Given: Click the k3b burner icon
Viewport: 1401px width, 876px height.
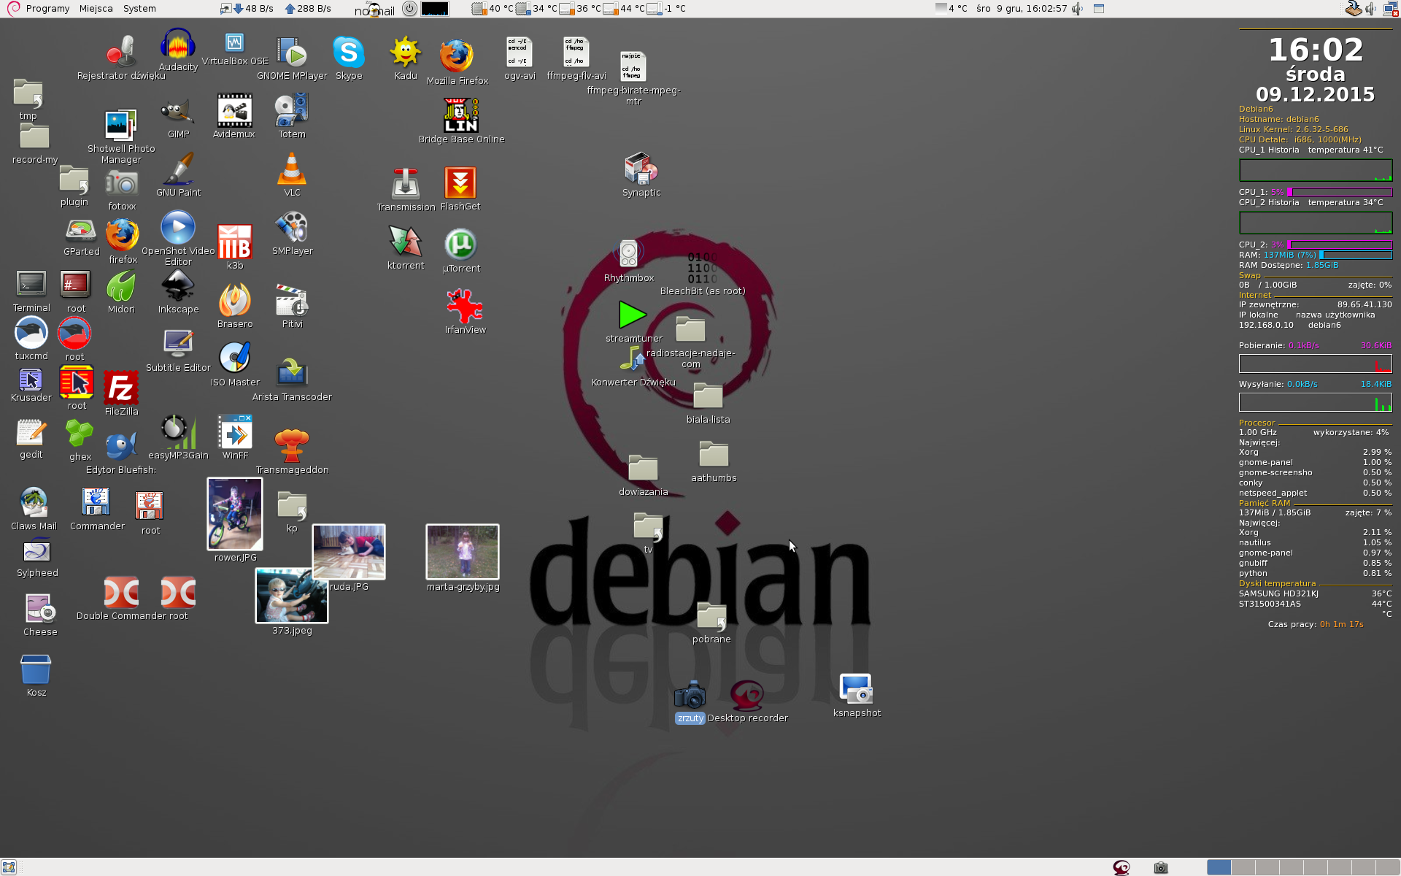Looking at the screenshot, I should (235, 242).
